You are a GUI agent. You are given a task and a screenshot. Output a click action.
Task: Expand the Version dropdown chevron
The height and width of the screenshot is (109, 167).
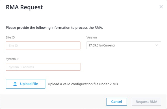tap(157, 45)
